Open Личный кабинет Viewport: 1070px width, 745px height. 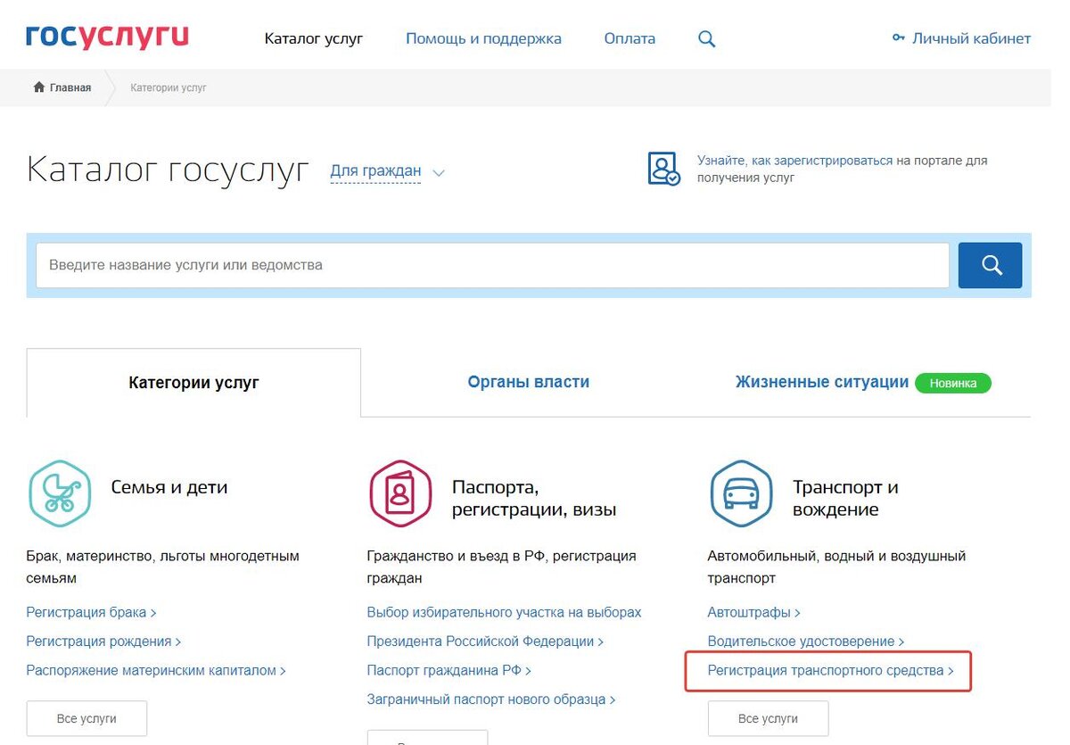click(971, 38)
